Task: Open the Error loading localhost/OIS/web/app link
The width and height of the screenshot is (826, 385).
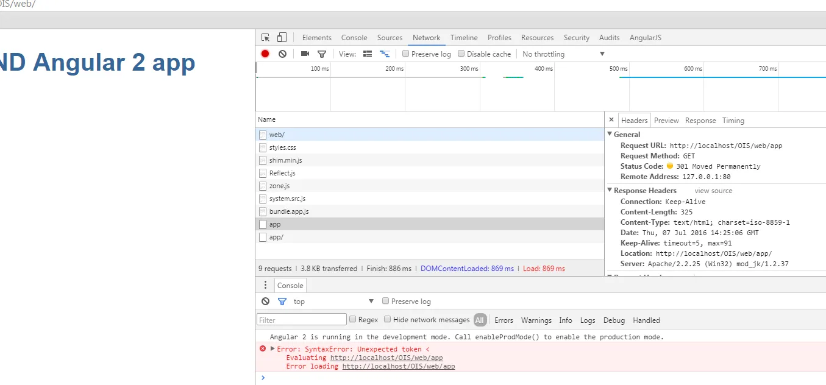Action: coord(399,366)
